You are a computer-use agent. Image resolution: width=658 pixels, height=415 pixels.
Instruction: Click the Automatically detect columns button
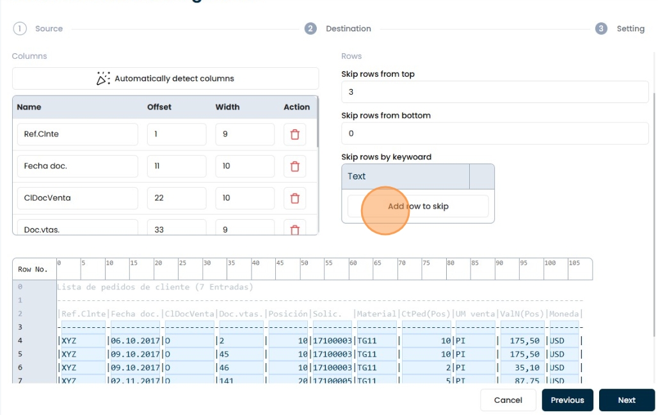[x=165, y=78]
